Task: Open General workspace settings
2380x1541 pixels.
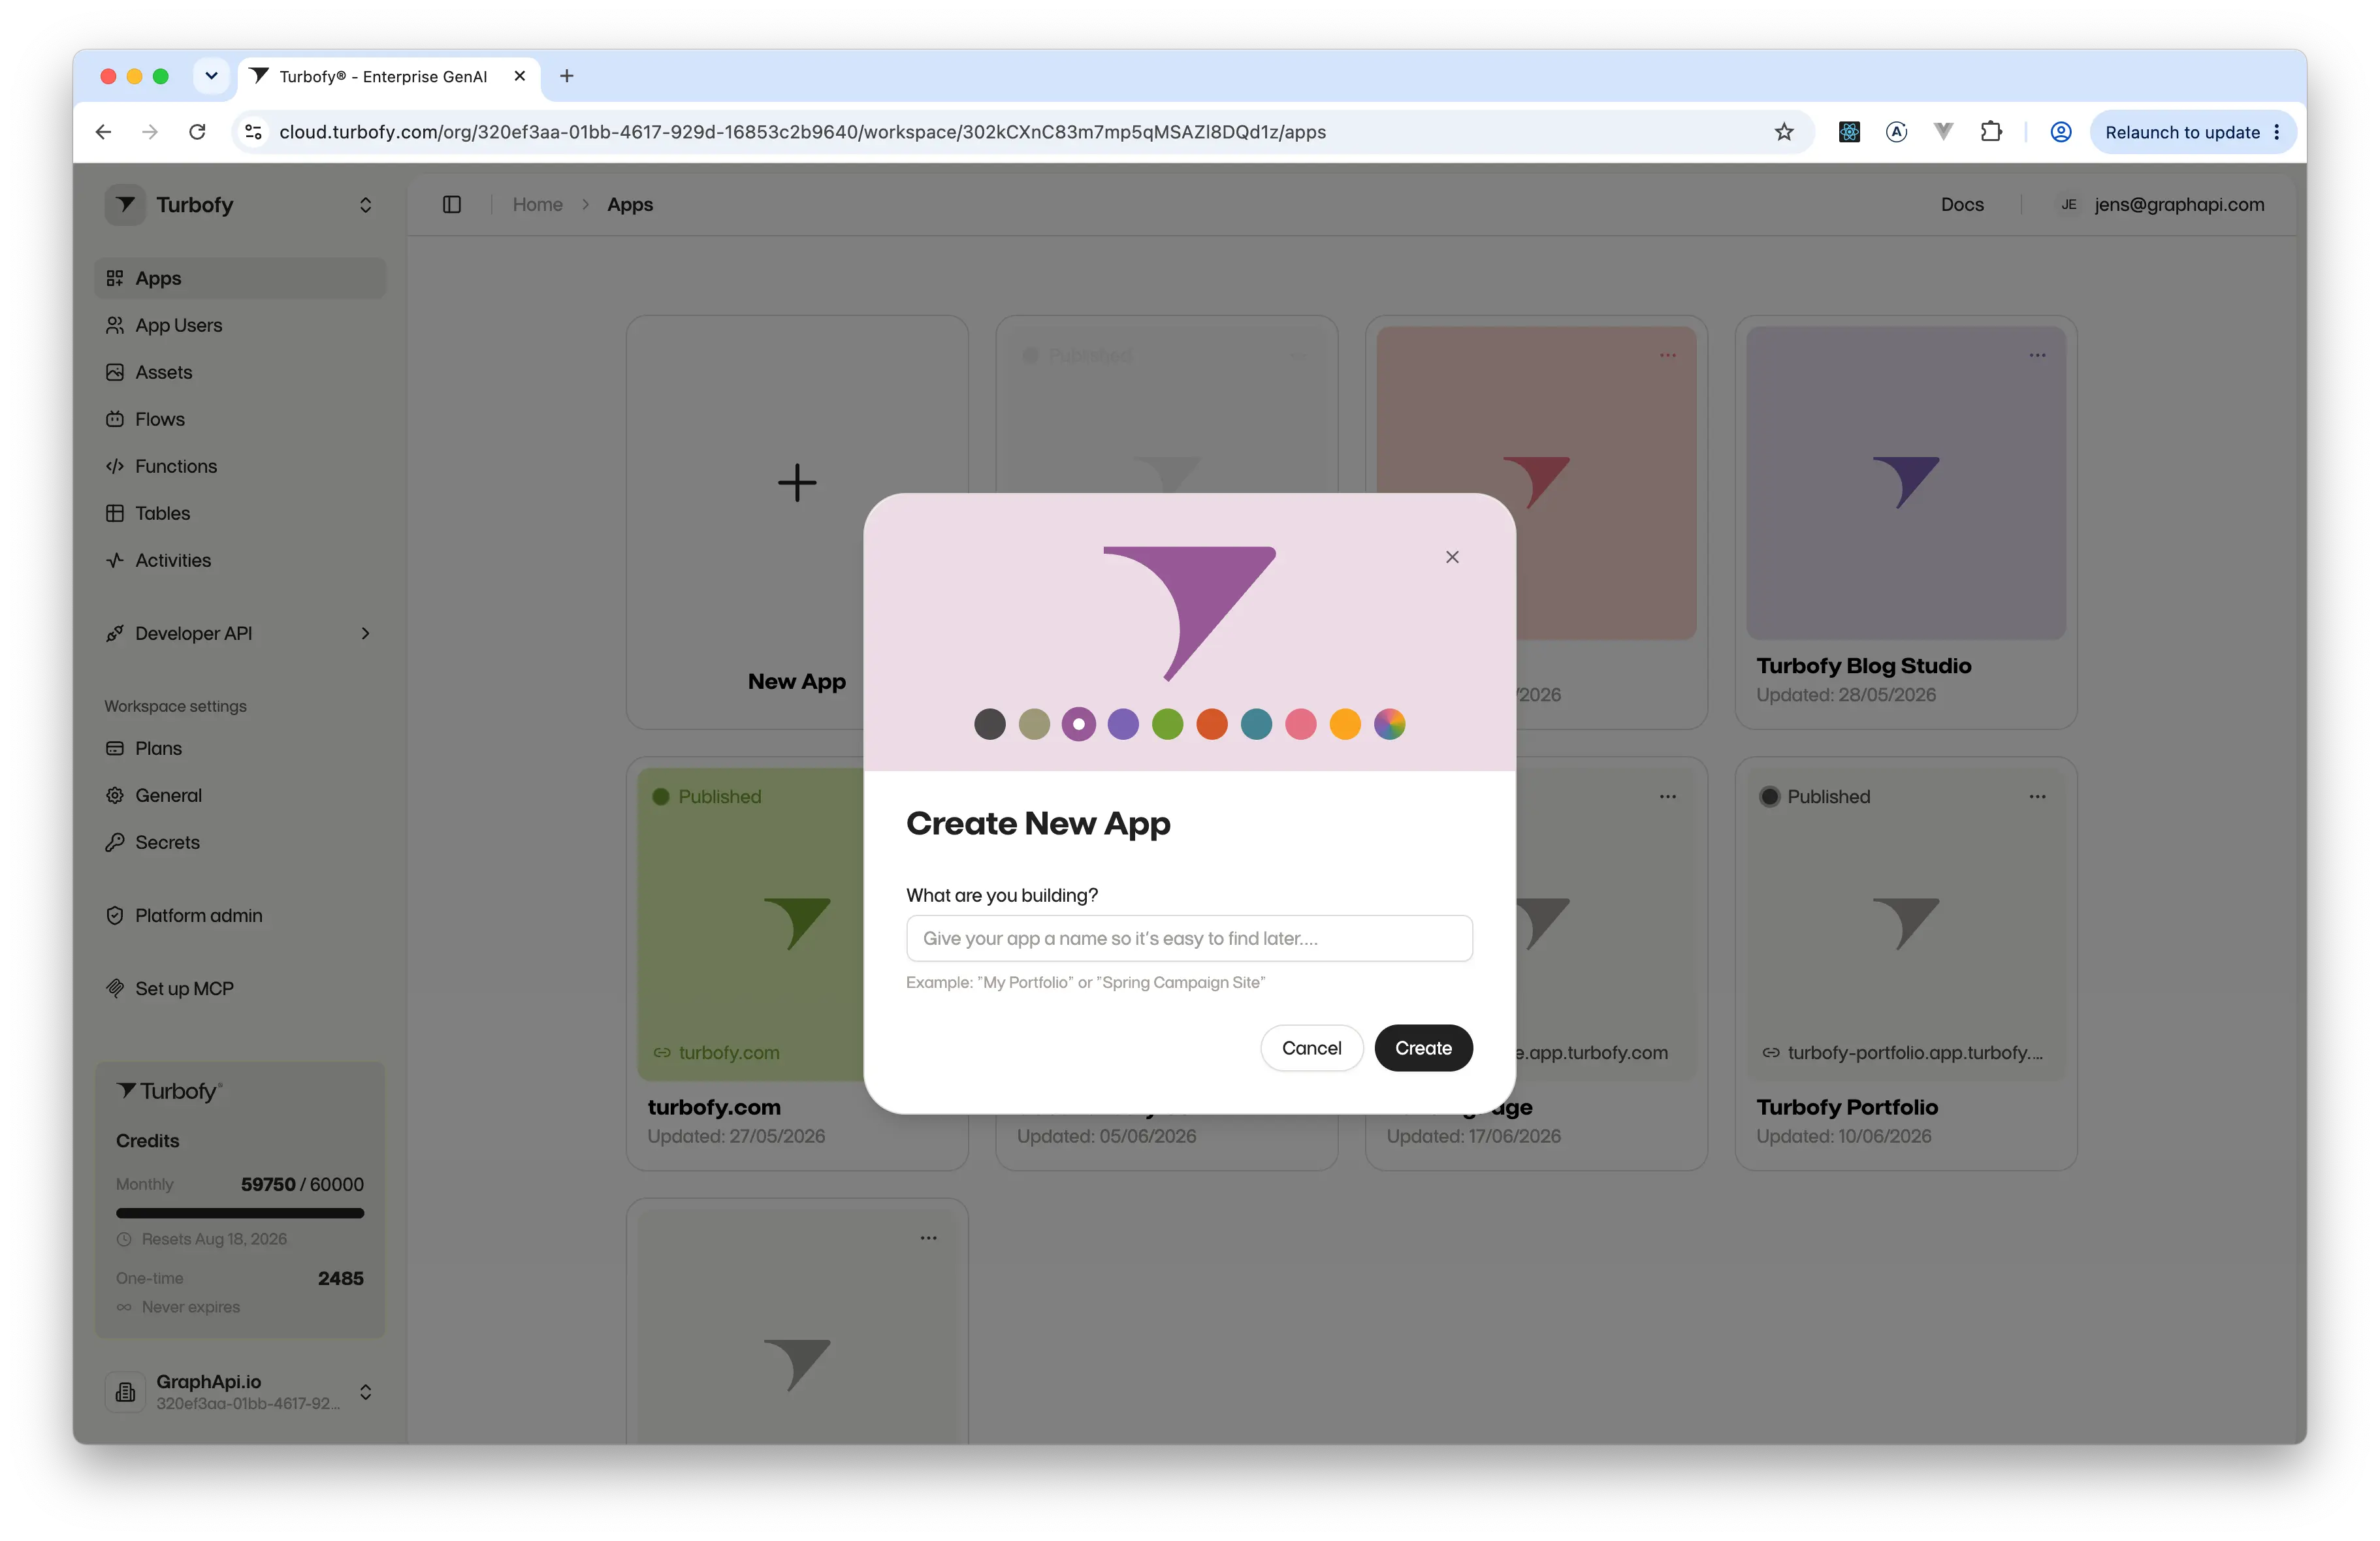Action: [240, 795]
